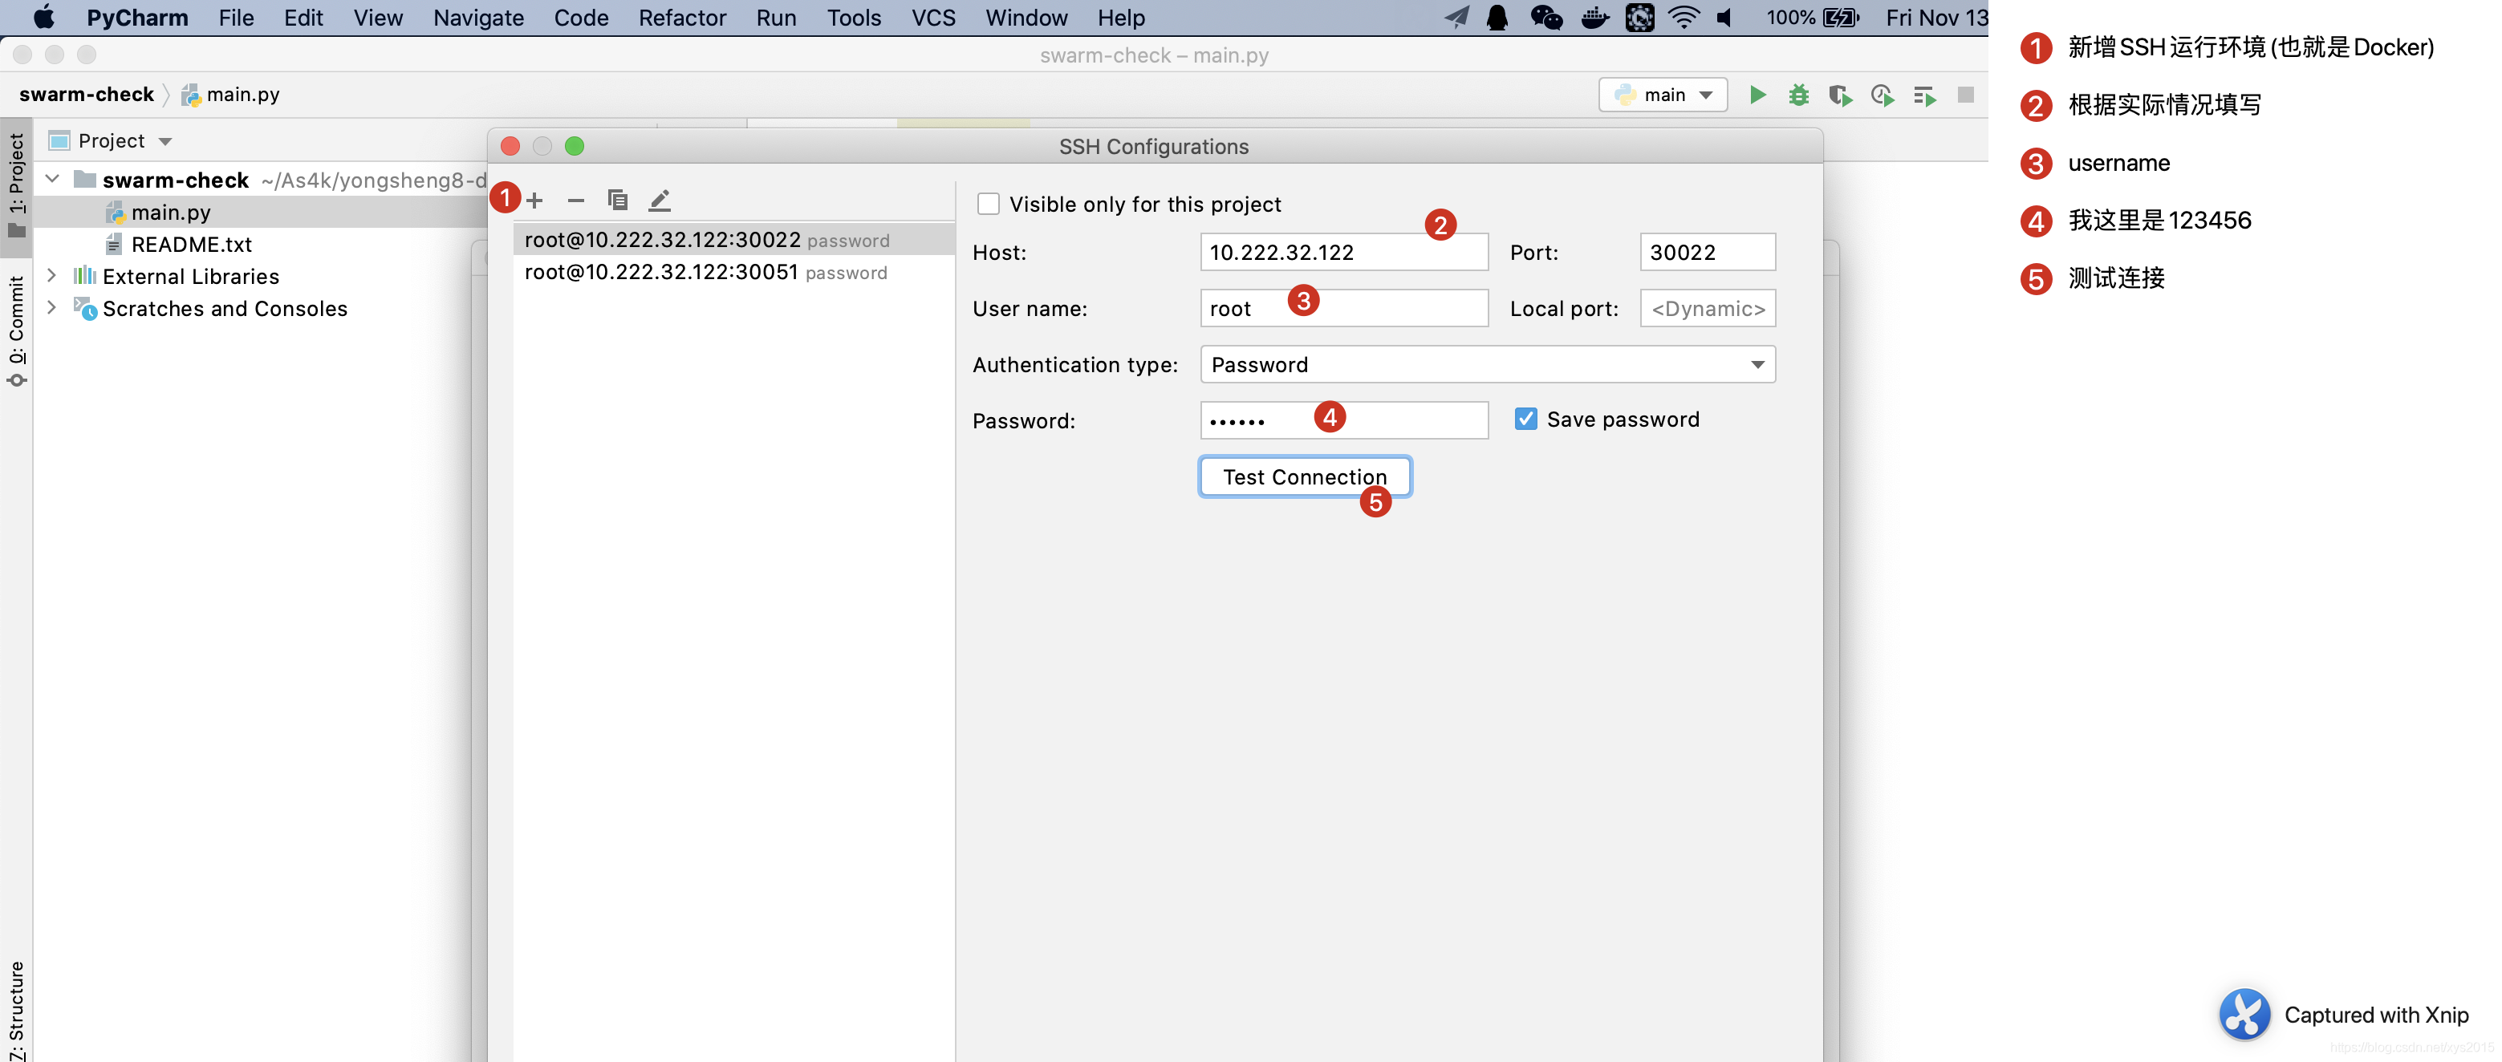
Task: Click the macOS Wi-Fi status icon
Action: point(1688,19)
